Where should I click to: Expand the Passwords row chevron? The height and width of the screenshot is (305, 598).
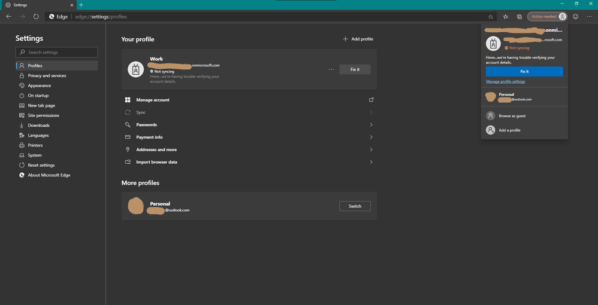(x=371, y=124)
